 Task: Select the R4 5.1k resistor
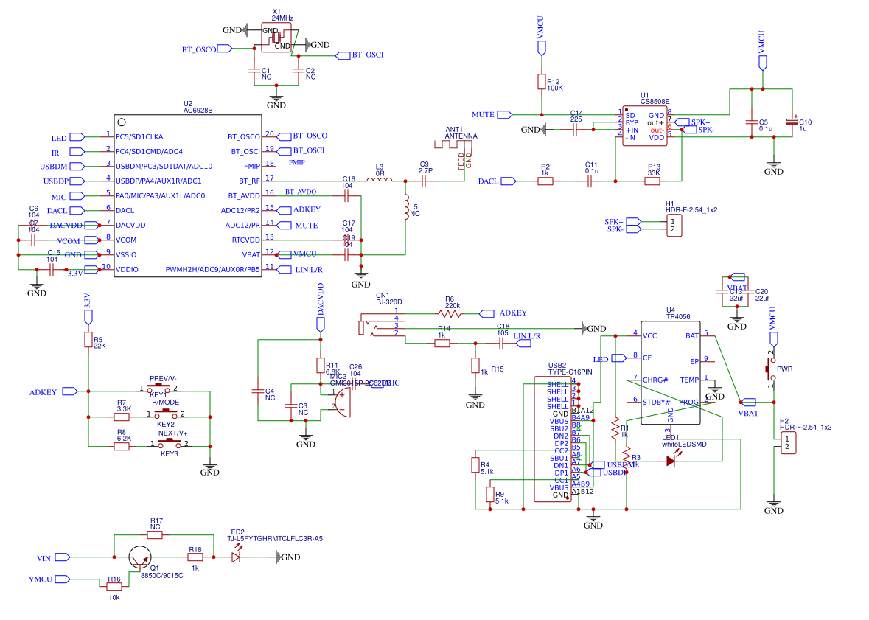(475, 464)
